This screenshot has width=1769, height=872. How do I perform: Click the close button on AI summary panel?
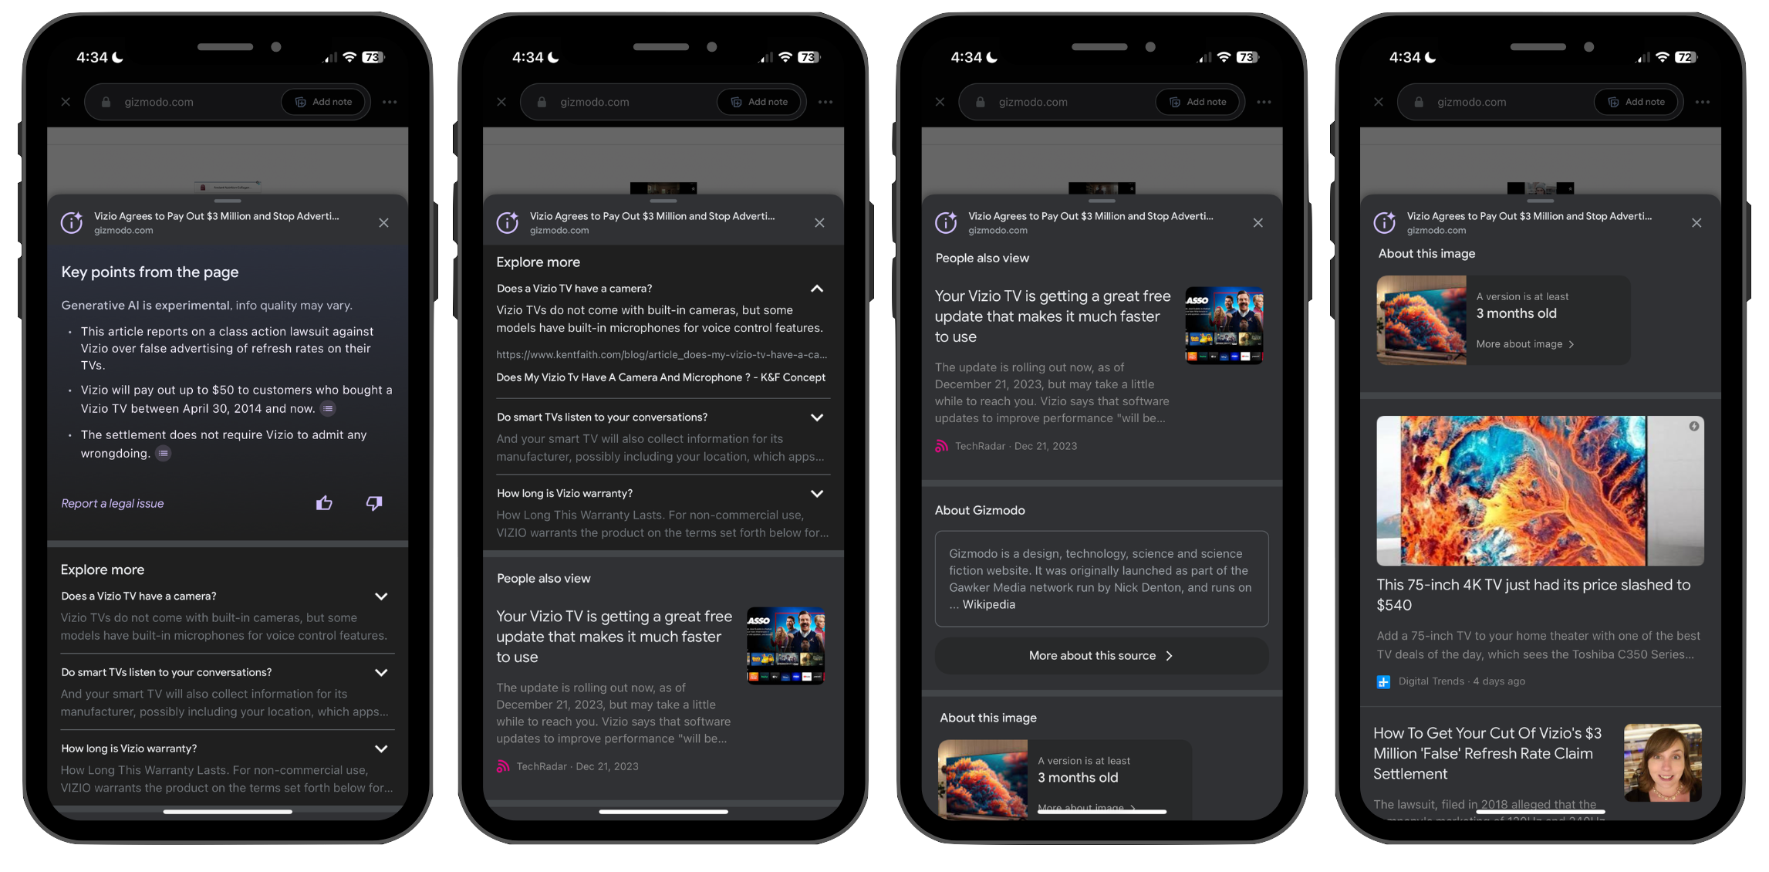[x=383, y=222]
